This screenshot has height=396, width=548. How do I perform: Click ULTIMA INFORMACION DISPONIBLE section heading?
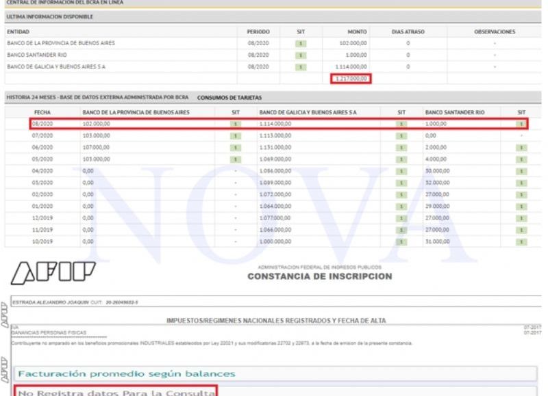pyautogui.click(x=50, y=16)
